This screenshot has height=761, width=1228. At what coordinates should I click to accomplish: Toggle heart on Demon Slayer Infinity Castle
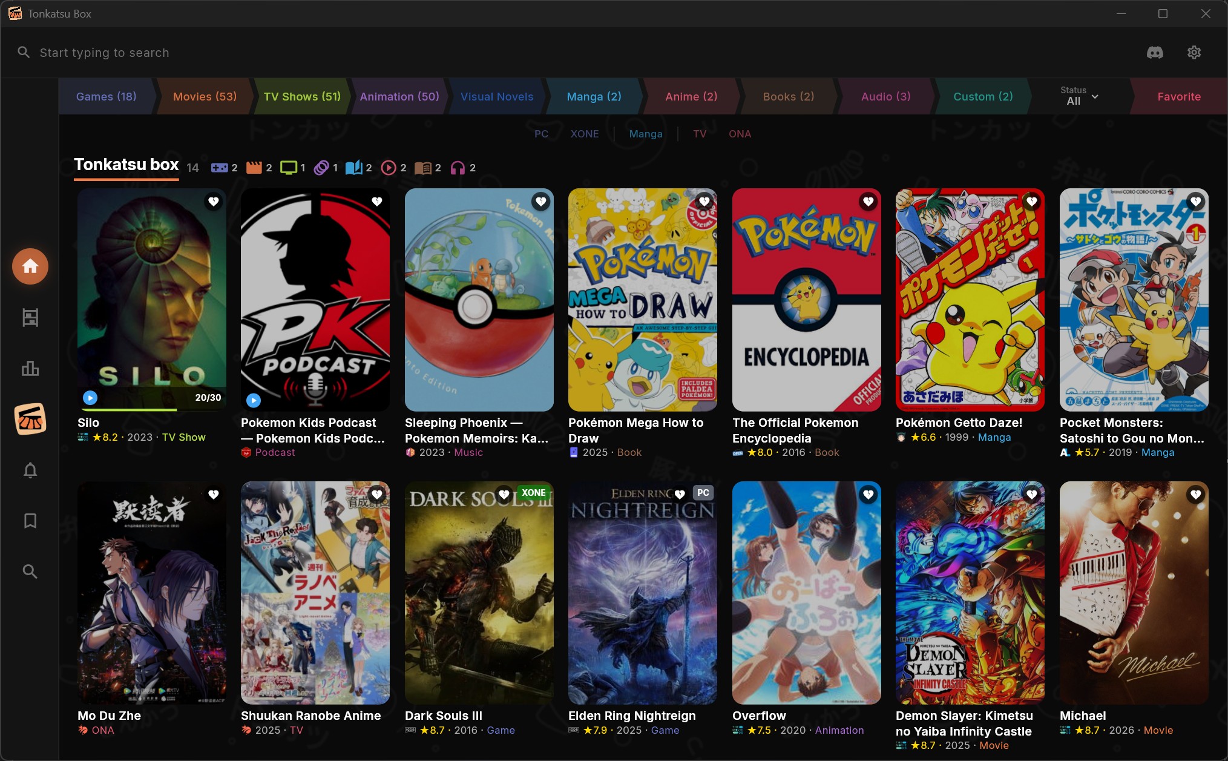click(x=1031, y=495)
